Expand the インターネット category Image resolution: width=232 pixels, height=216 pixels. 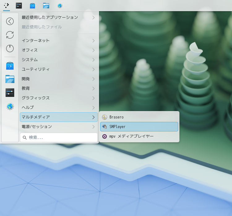(x=59, y=41)
